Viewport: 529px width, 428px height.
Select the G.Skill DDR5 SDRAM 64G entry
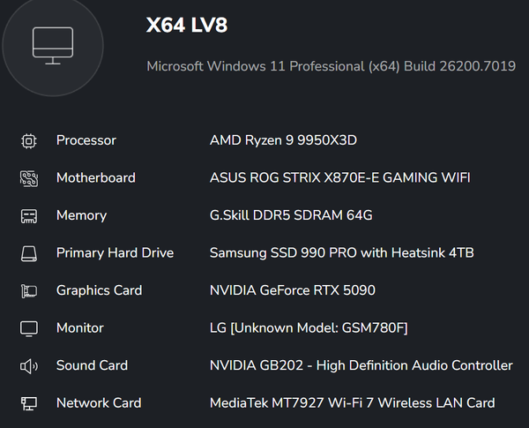pyautogui.click(x=291, y=215)
